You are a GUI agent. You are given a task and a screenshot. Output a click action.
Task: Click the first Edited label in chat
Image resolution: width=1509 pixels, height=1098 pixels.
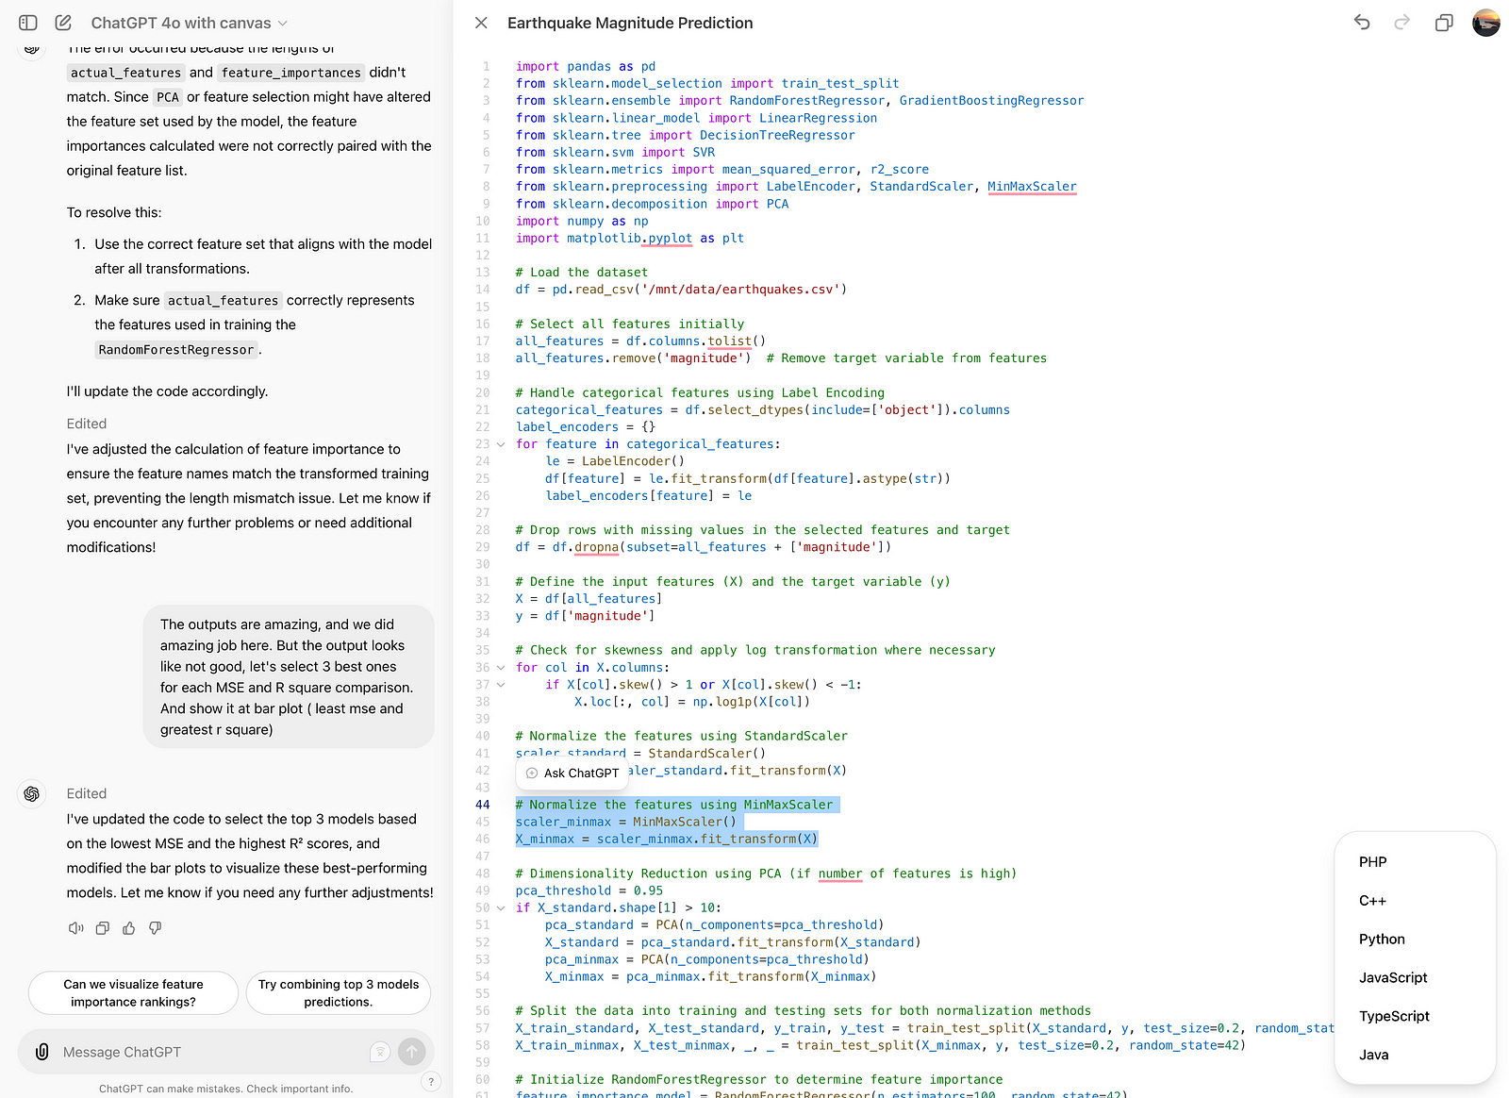tap(87, 424)
